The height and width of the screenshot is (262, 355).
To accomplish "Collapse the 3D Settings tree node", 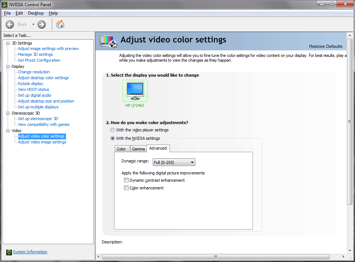I will tap(8, 43).
